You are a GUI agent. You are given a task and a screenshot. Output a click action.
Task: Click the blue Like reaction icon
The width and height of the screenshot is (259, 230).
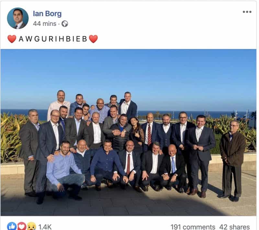pos(12,226)
